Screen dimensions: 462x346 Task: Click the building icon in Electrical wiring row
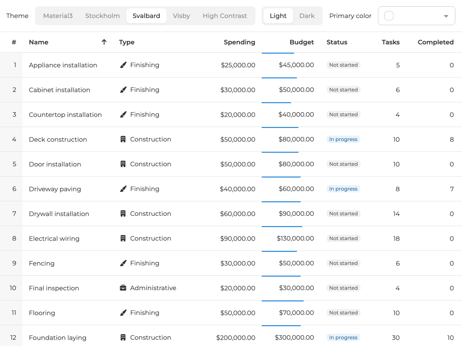click(x=123, y=238)
